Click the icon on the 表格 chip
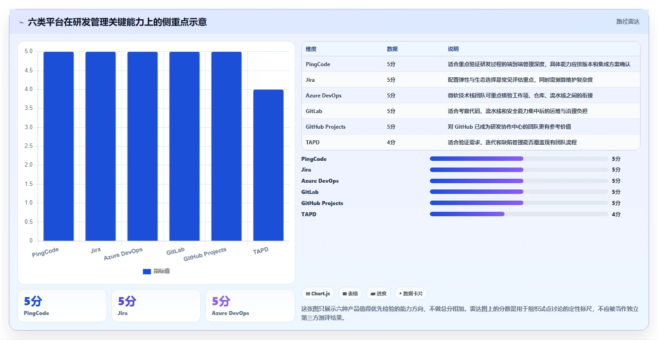 (345, 294)
